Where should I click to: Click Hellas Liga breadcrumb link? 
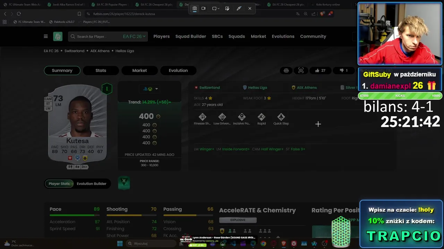tap(125, 51)
